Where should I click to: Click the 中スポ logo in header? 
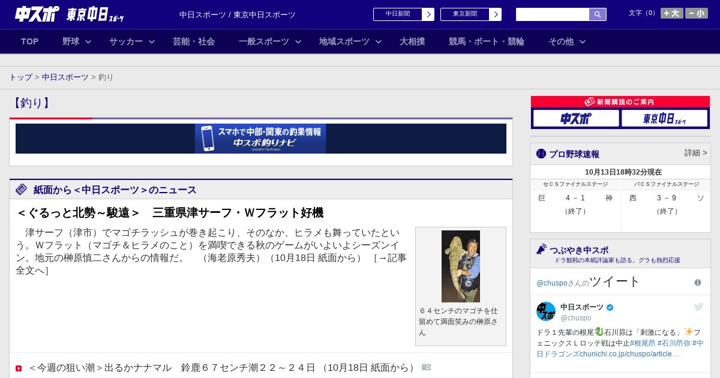pyautogui.click(x=37, y=14)
